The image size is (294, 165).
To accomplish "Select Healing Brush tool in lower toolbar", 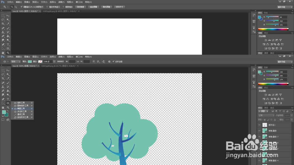I will click(3, 83).
